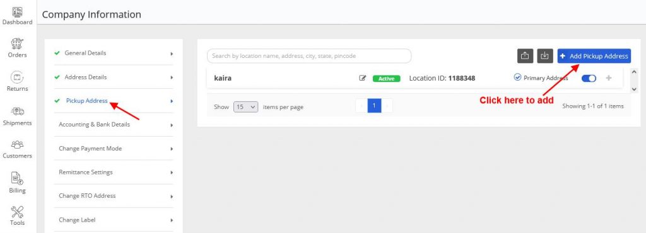This screenshot has height=233, width=646.
Task: Expand Change Payment Mode arrow
Action: point(172,149)
